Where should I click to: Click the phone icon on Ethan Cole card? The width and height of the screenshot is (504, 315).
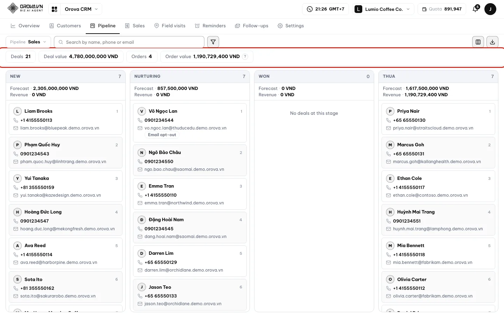pyautogui.click(x=388, y=188)
